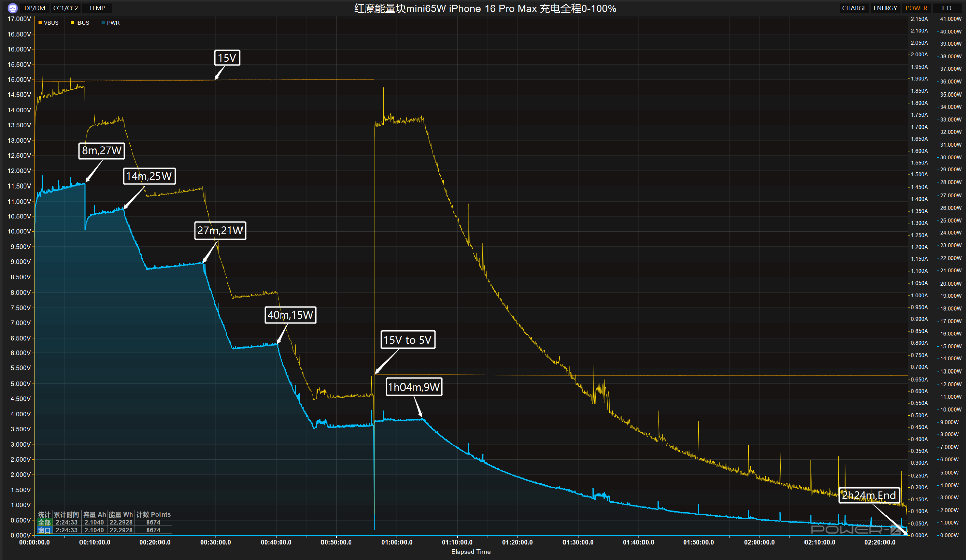Open the DP/DM tab
Viewport: 966px width, 560px height.
click(35, 8)
